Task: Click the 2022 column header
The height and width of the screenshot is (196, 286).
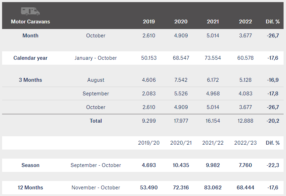Action: point(245,22)
